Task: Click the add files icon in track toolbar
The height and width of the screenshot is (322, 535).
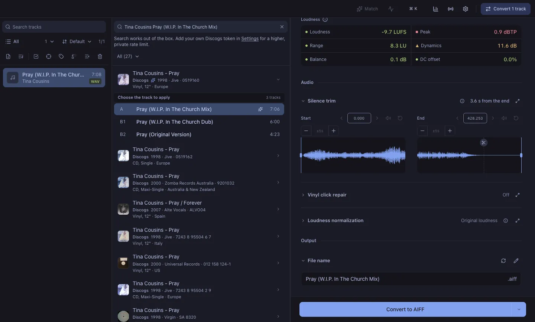Action: point(8,56)
